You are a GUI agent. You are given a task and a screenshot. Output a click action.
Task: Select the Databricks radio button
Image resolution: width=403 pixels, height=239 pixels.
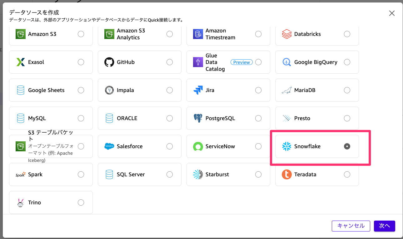347,34
